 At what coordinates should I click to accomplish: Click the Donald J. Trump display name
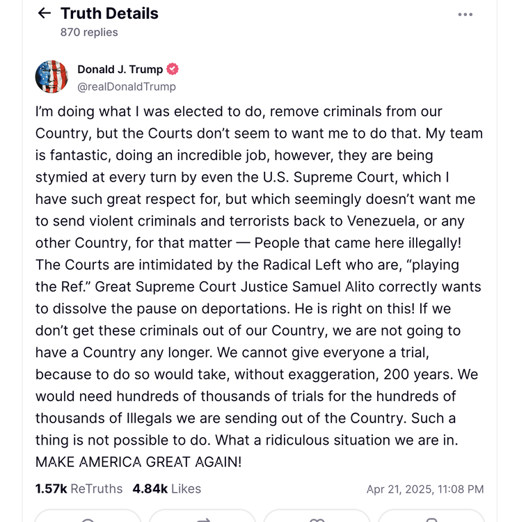[120, 69]
